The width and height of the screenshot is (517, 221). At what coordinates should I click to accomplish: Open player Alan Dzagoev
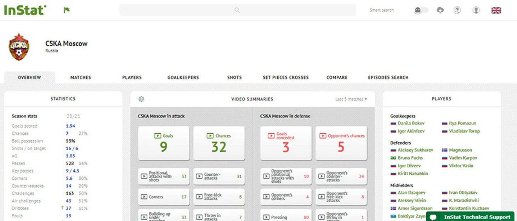[x=411, y=193]
